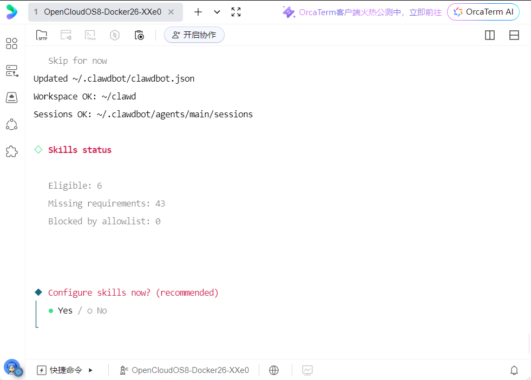Click the 开启协作 collaboration button
Screen dimensions: 531x380
(x=194, y=35)
